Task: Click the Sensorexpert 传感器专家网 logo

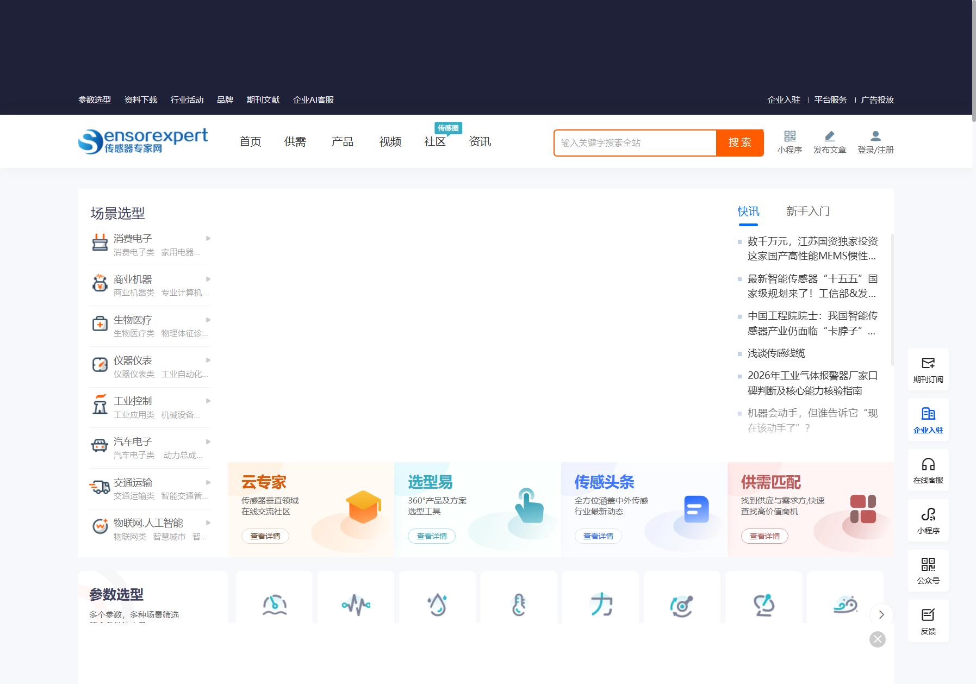Action: [143, 141]
